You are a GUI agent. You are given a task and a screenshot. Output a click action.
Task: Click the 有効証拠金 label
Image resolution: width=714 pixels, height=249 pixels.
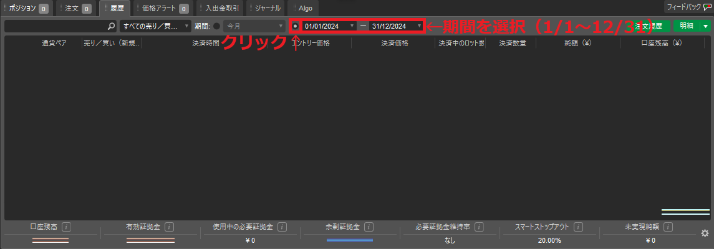pyautogui.click(x=143, y=227)
